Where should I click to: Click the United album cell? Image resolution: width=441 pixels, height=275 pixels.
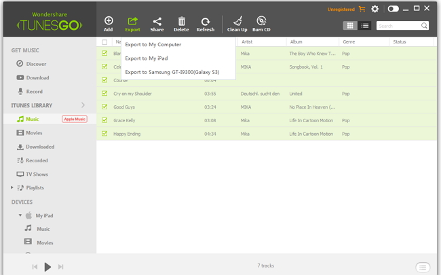pyautogui.click(x=296, y=94)
